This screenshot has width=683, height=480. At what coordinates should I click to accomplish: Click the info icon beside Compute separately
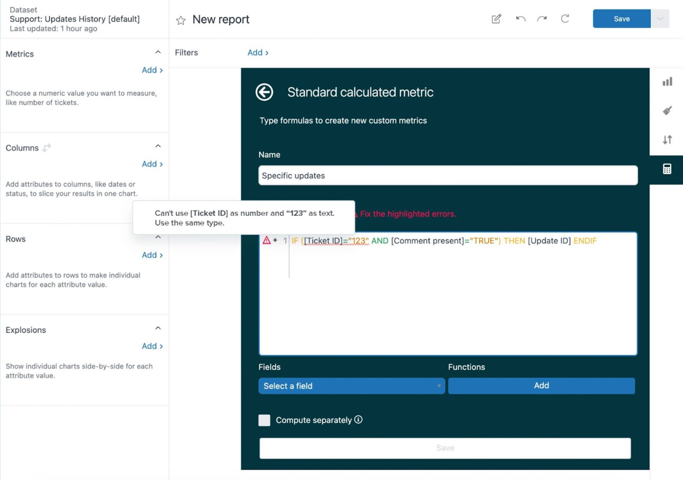(358, 420)
